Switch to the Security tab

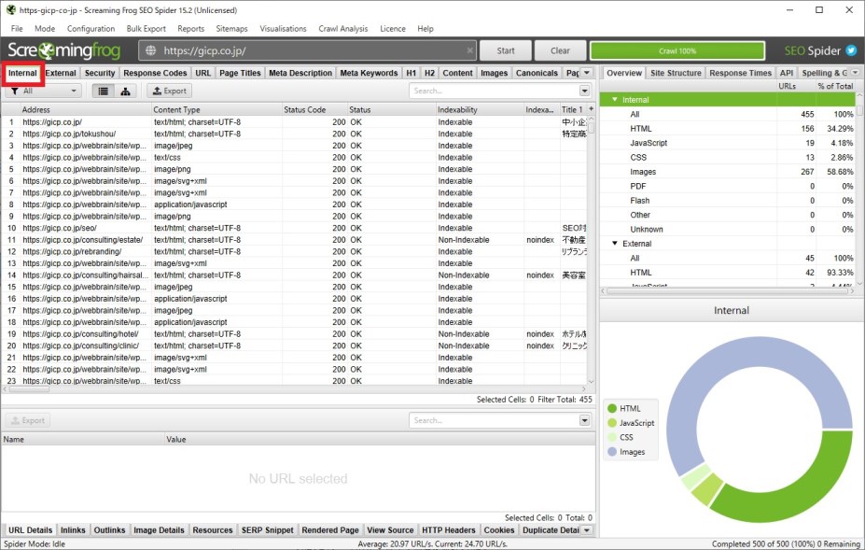pyautogui.click(x=100, y=73)
